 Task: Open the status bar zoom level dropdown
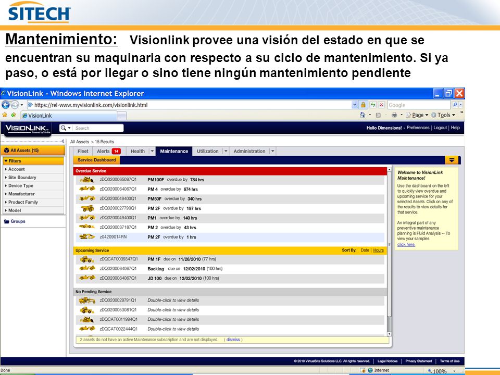point(454,371)
